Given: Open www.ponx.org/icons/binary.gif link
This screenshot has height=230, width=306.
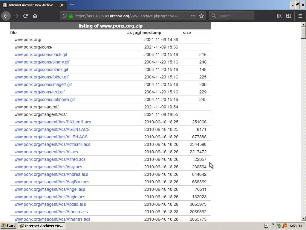Looking at the screenshot, I should pyautogui.click(x=42, y=62).
